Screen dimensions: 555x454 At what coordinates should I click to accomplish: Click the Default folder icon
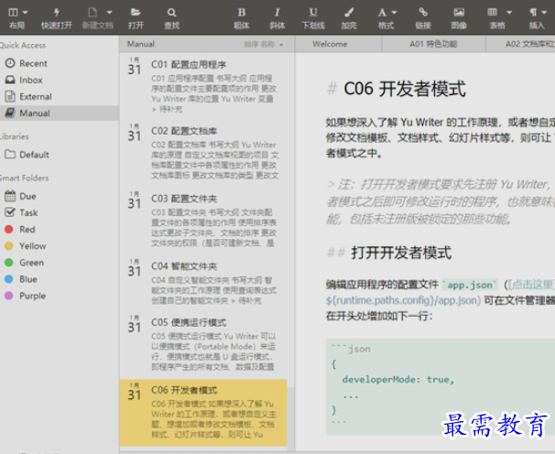coord(10,155)
